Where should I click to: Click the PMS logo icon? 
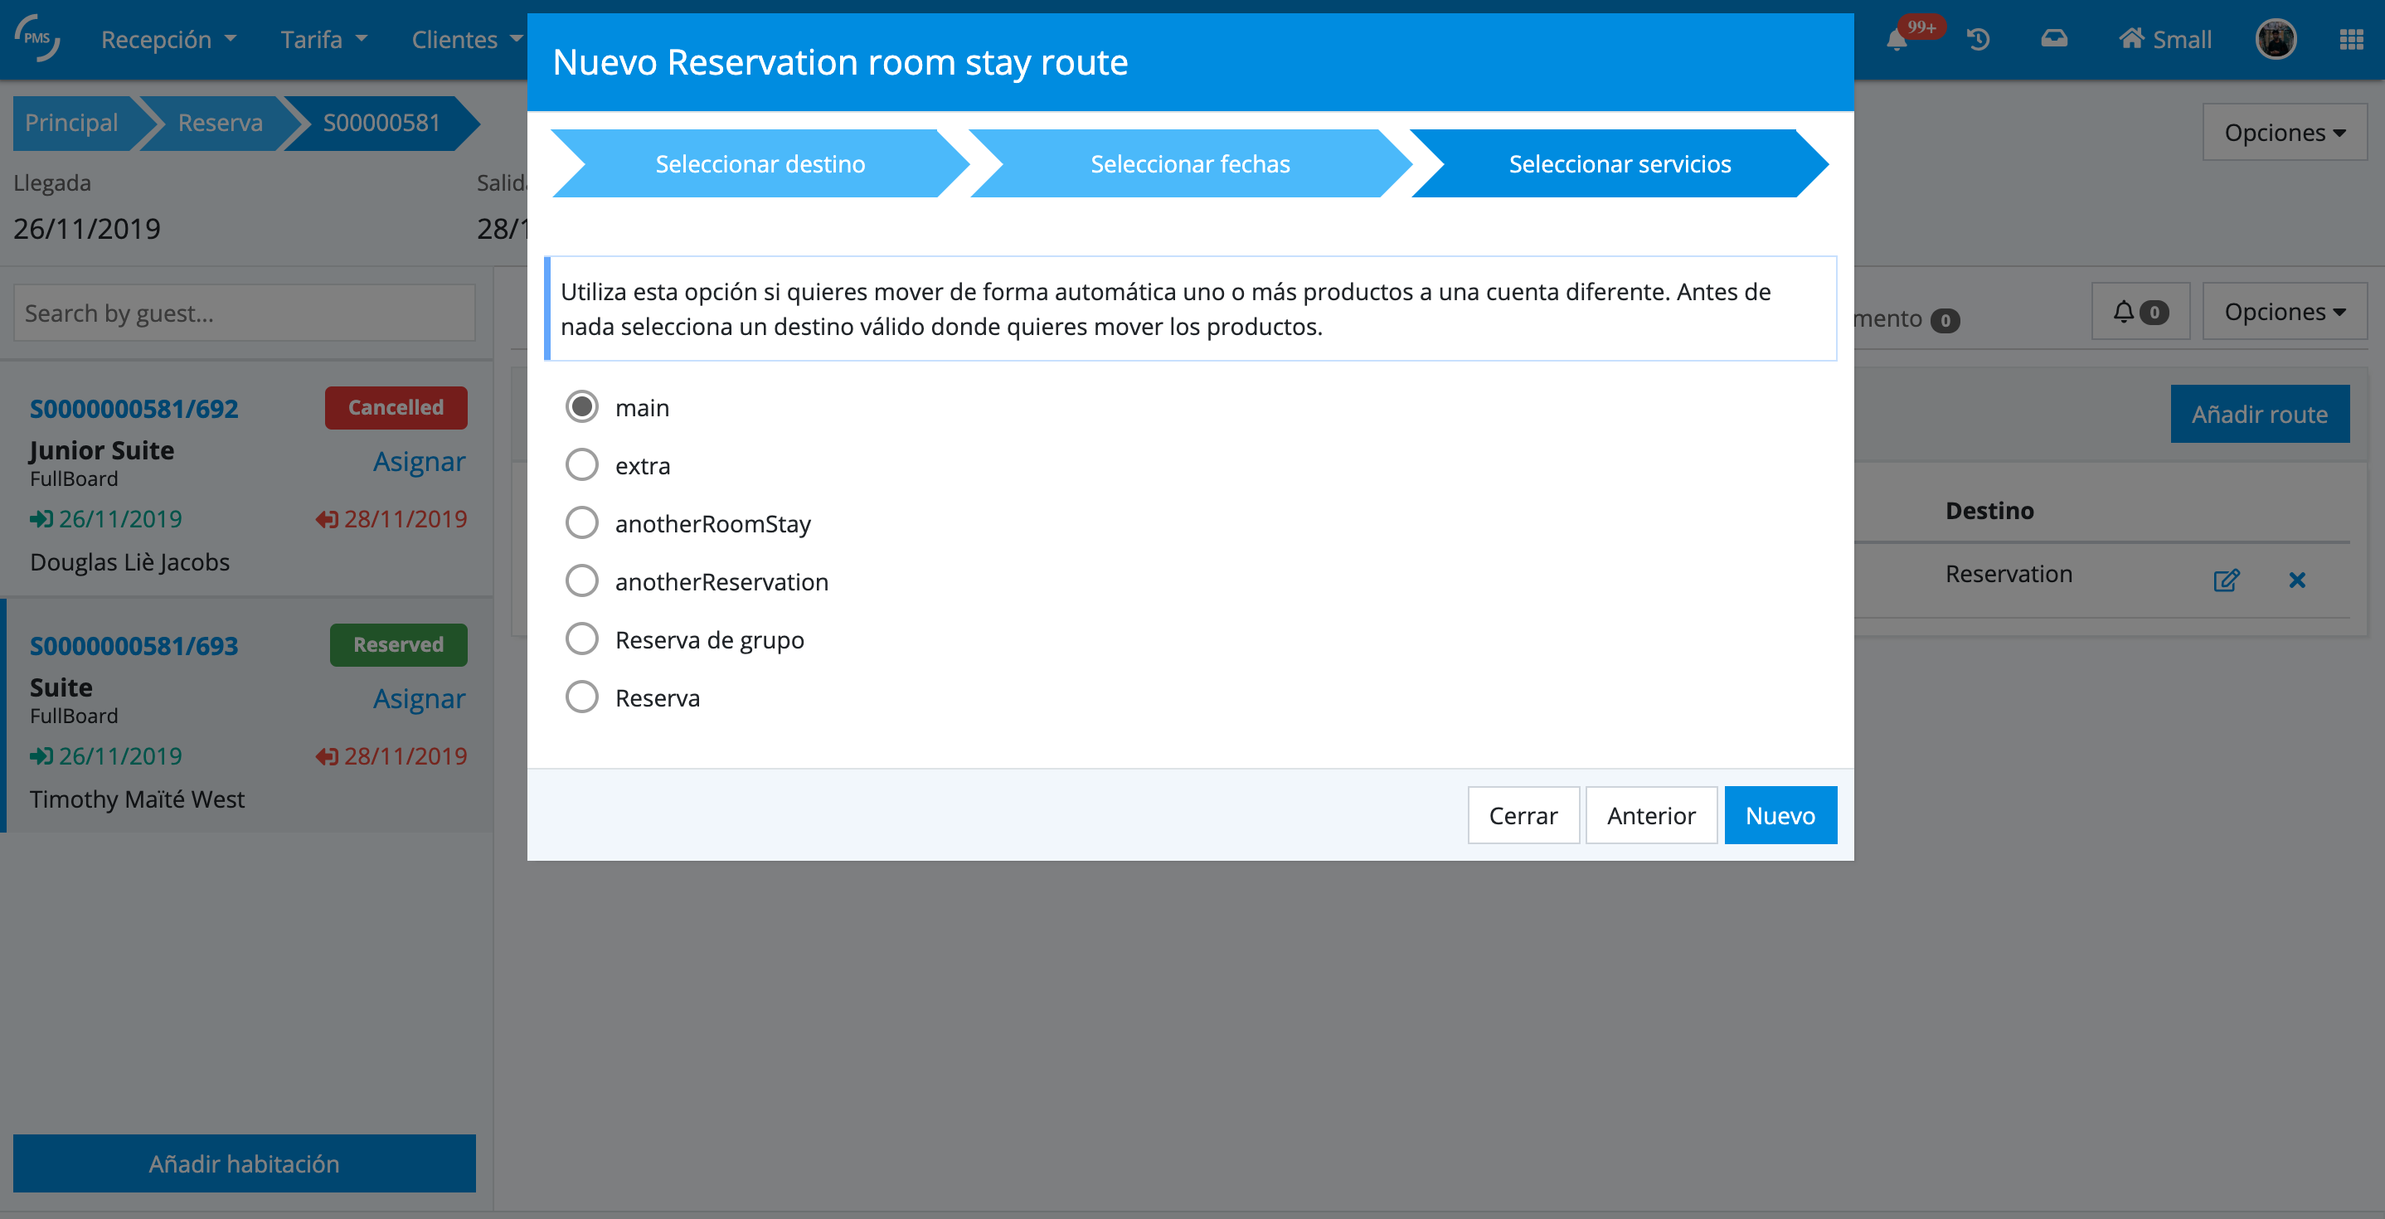(x=37, y=38)
